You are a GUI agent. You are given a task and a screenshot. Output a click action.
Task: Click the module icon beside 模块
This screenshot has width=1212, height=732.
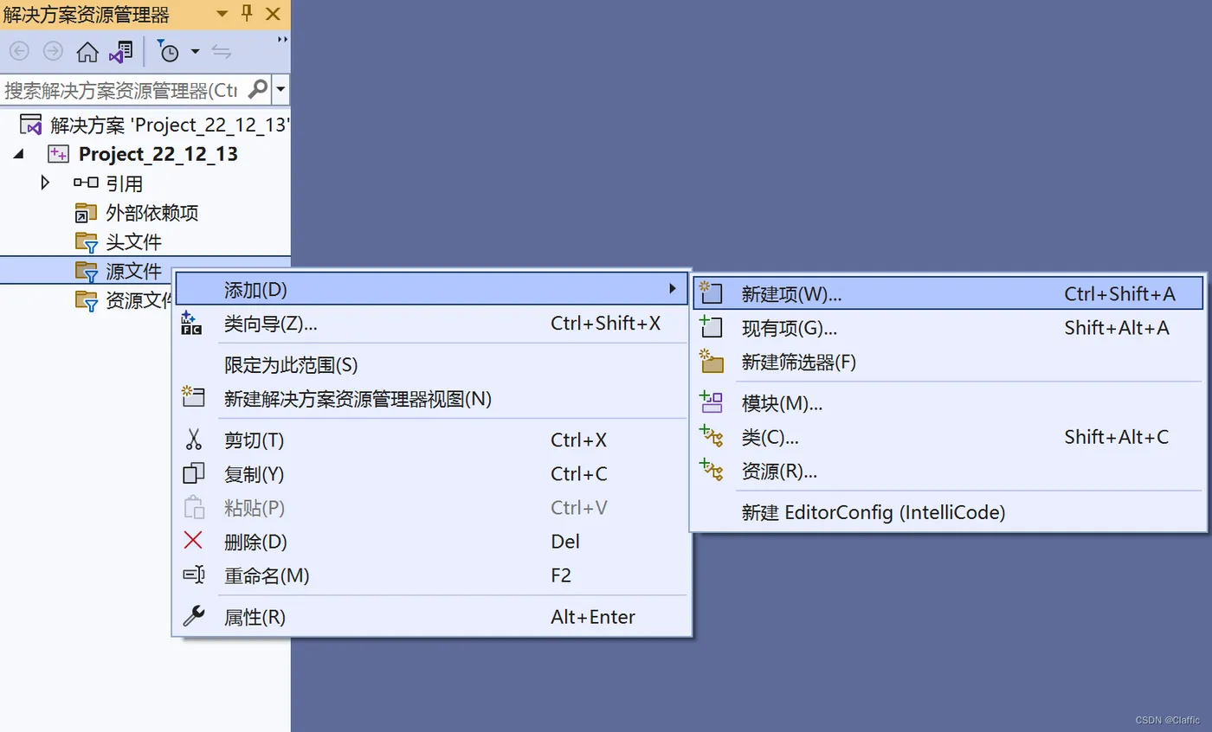point(711,401)
